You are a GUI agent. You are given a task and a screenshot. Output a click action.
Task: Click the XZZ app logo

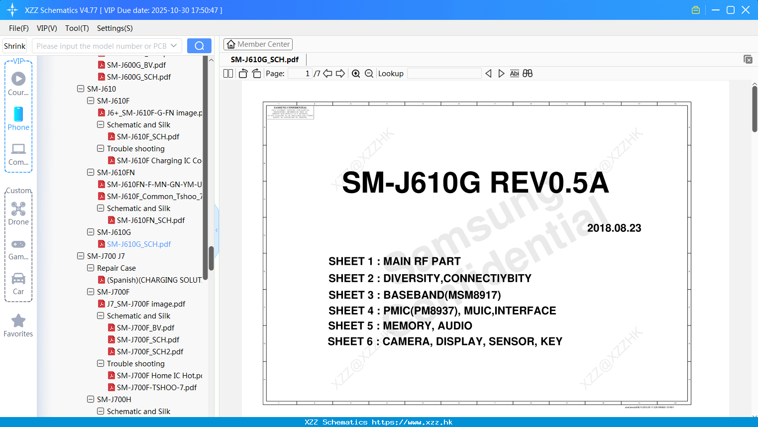tap(12, 10)
